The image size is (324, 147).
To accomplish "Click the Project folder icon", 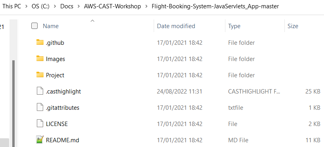I will point(40,74).
